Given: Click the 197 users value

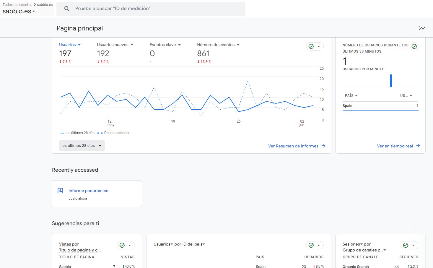Looking at the screenshot, I should [x=65, y=53].
